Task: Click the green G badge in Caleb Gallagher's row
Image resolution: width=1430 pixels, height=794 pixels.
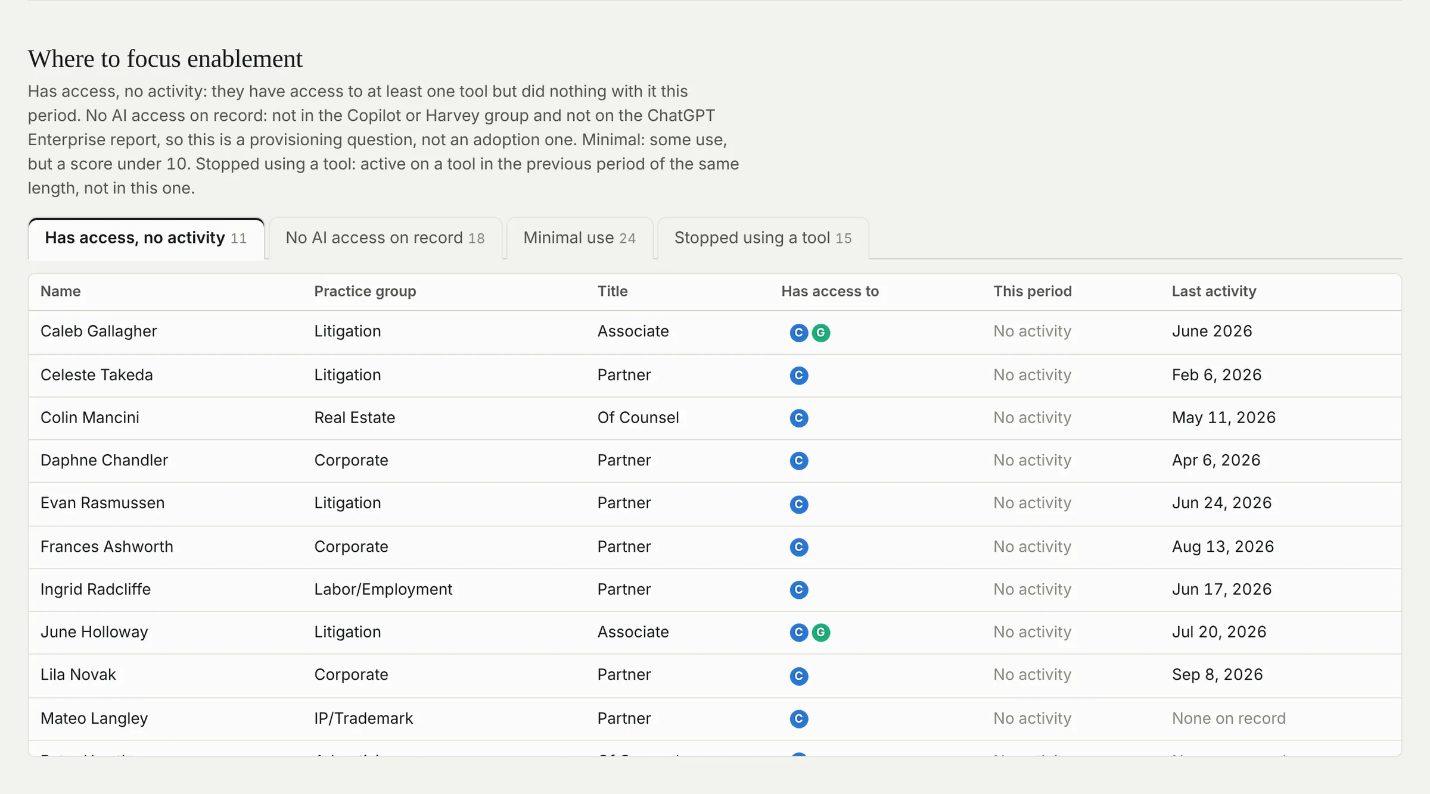Action: (820, 333)
